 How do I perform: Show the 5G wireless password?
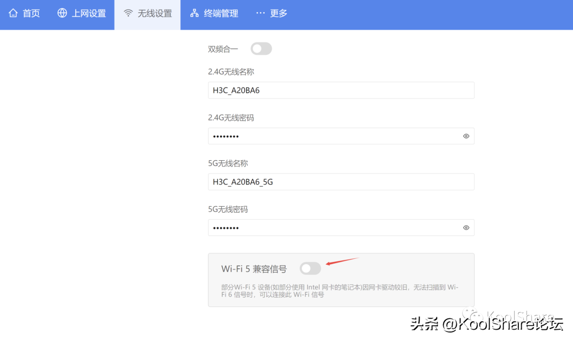coord(466,228)
